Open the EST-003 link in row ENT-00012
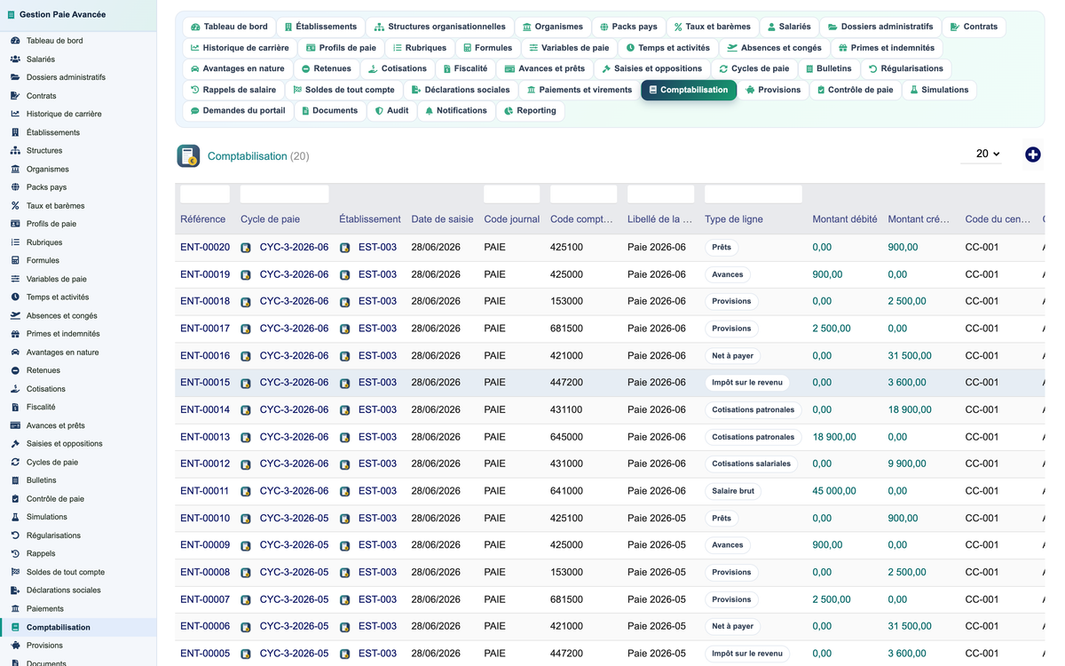This screenshot has height=666, width=1065. [377, 464]
